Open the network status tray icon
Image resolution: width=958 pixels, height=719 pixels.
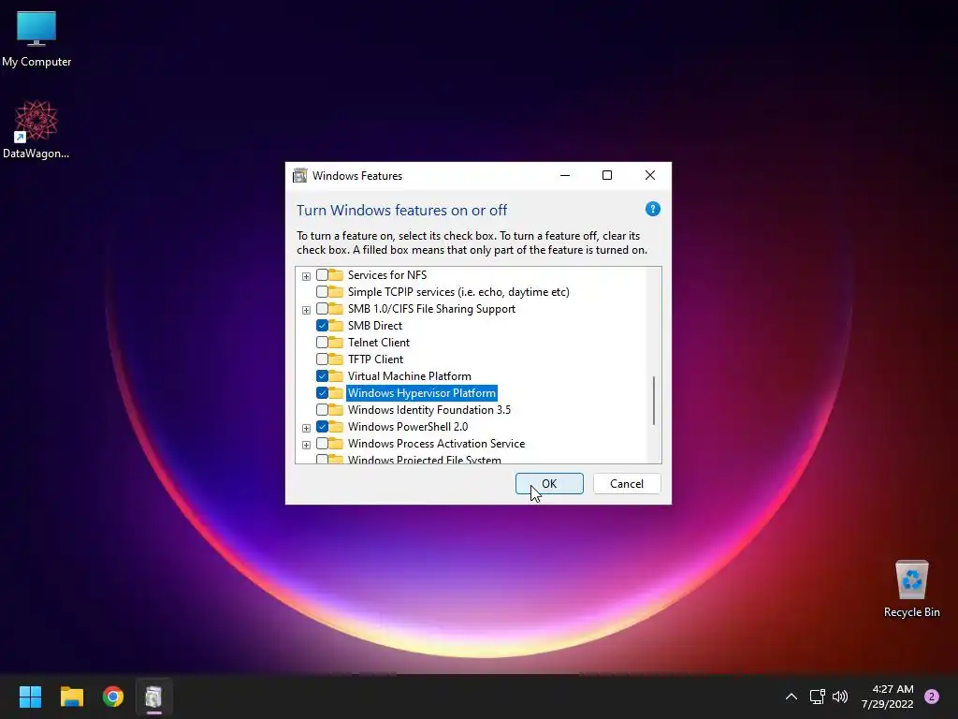(817, 697)
